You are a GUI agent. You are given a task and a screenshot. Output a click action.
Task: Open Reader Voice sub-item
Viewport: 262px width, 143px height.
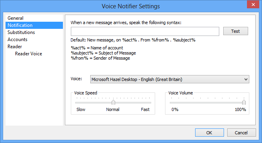[x=28, y=54]
